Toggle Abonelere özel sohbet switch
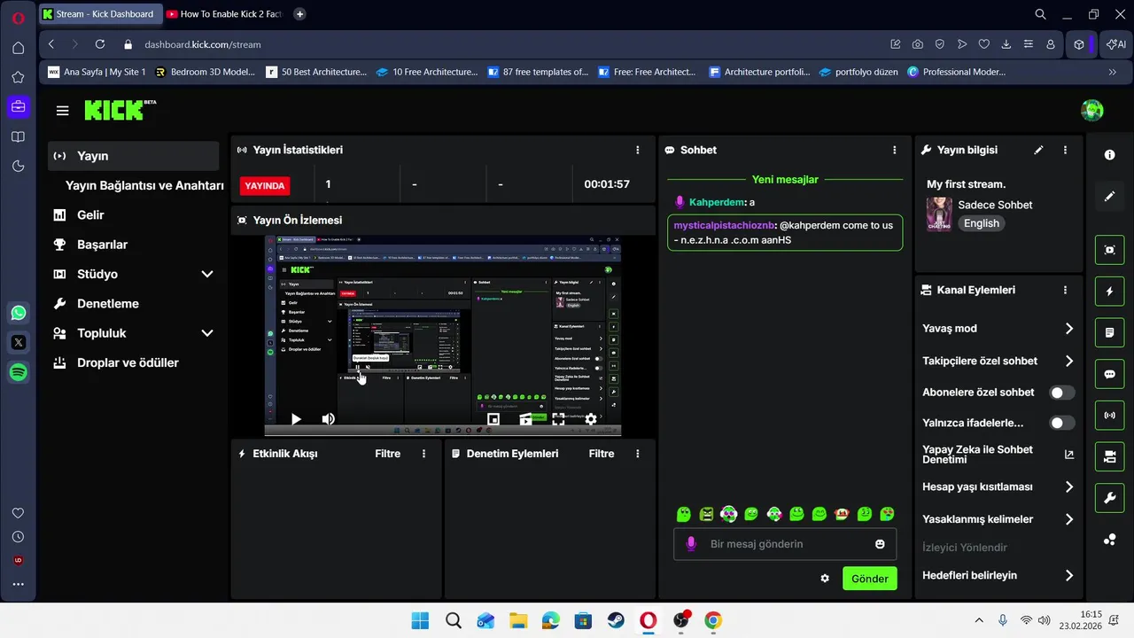This screenshot has width=1134, height=638. click(x=1062, y=393)
